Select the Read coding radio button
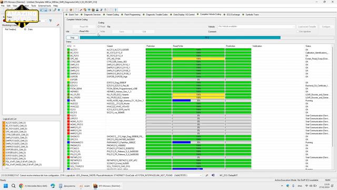The image size is (337, 190). (x=99, y=26)
